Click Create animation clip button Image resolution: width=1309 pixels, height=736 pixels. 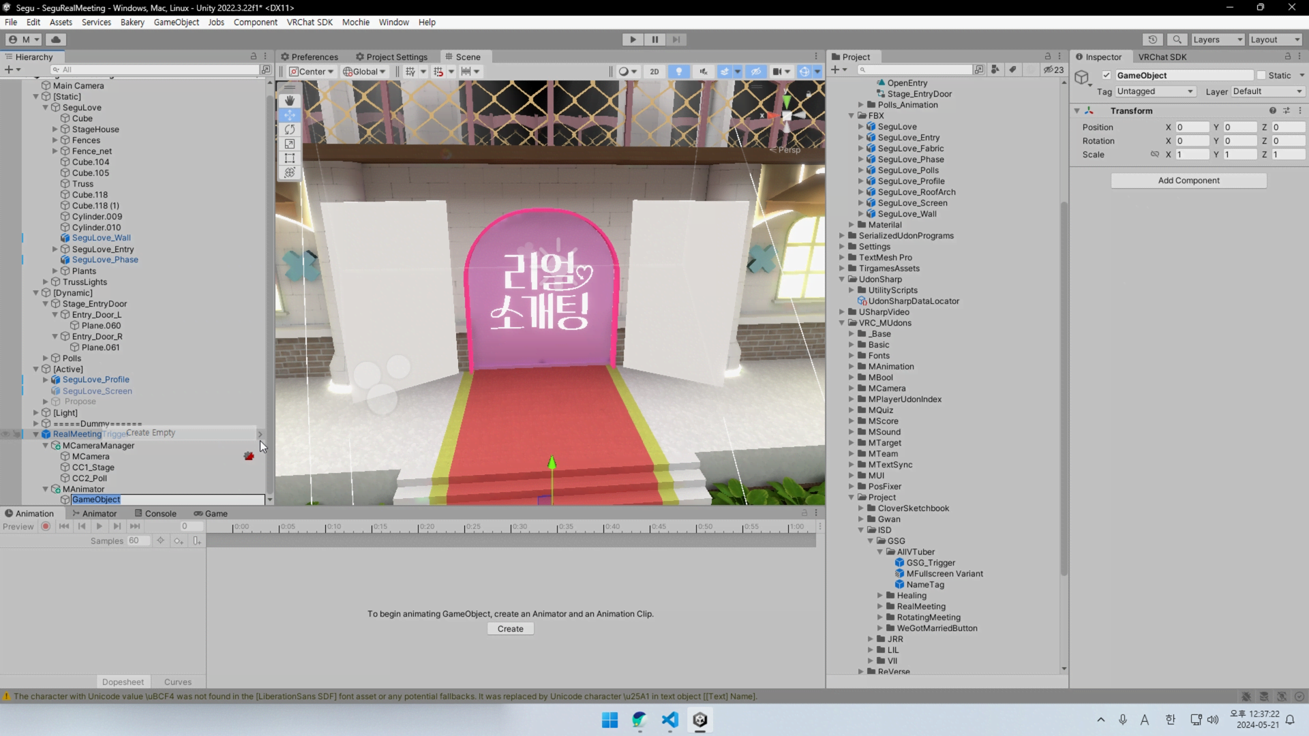point(510,629)
